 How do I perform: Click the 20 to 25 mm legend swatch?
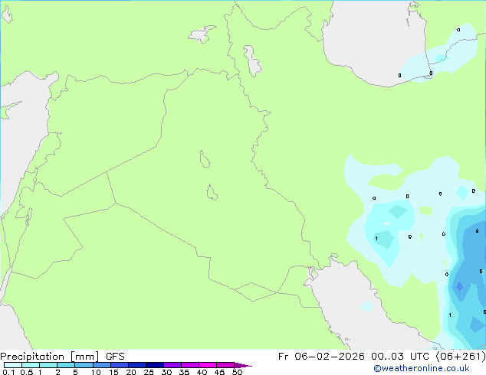136,365
